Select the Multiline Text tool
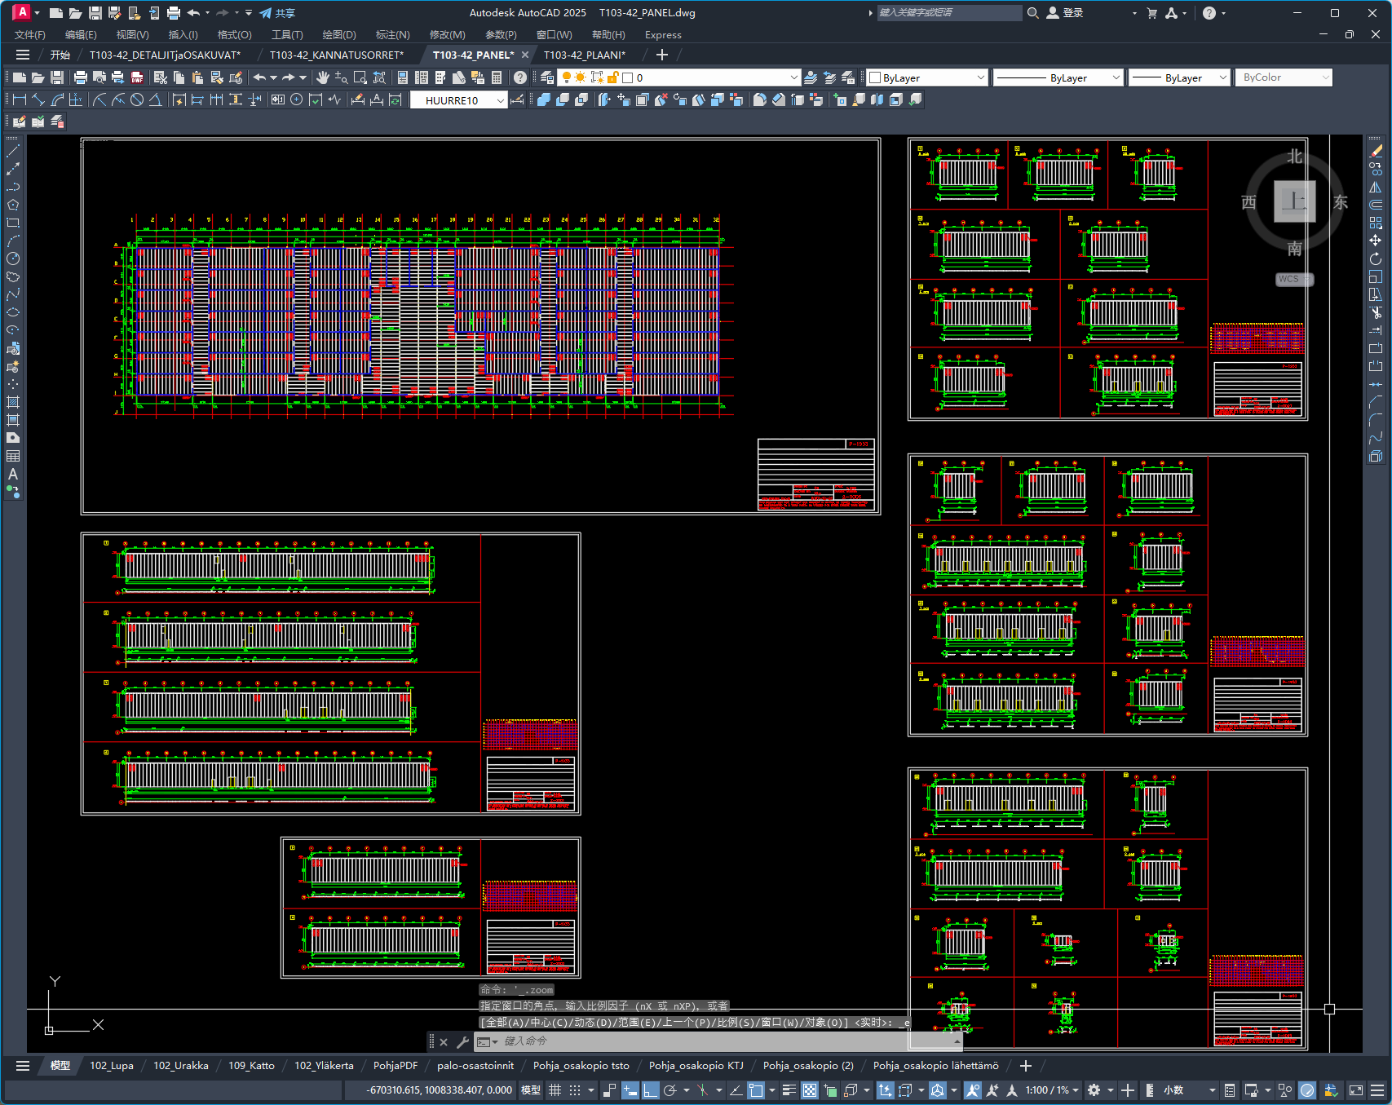Viewport: 1392px width, 1105px height. pyautogui.click(x=13, y=474)
